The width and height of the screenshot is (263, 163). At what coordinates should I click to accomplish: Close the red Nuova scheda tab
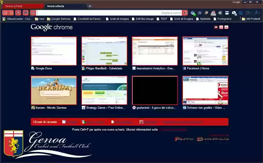tap(42, 6)
